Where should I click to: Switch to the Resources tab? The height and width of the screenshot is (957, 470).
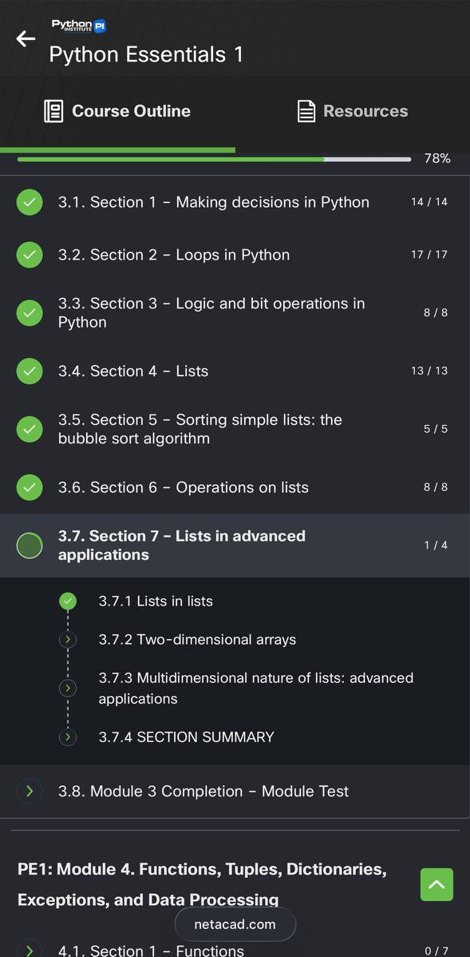click(x=353, y=111)
